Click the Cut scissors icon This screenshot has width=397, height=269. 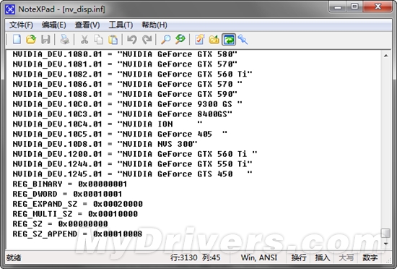click(x=84, y=40)
